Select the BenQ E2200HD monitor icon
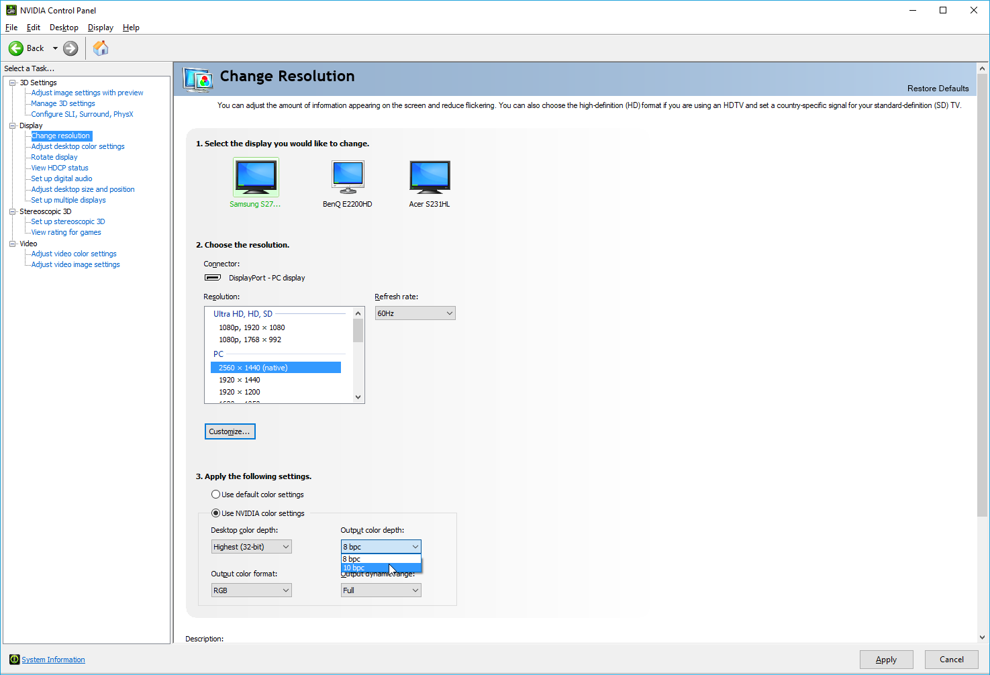The height and width of the screenshot is (675, 990). pos(348,177)
